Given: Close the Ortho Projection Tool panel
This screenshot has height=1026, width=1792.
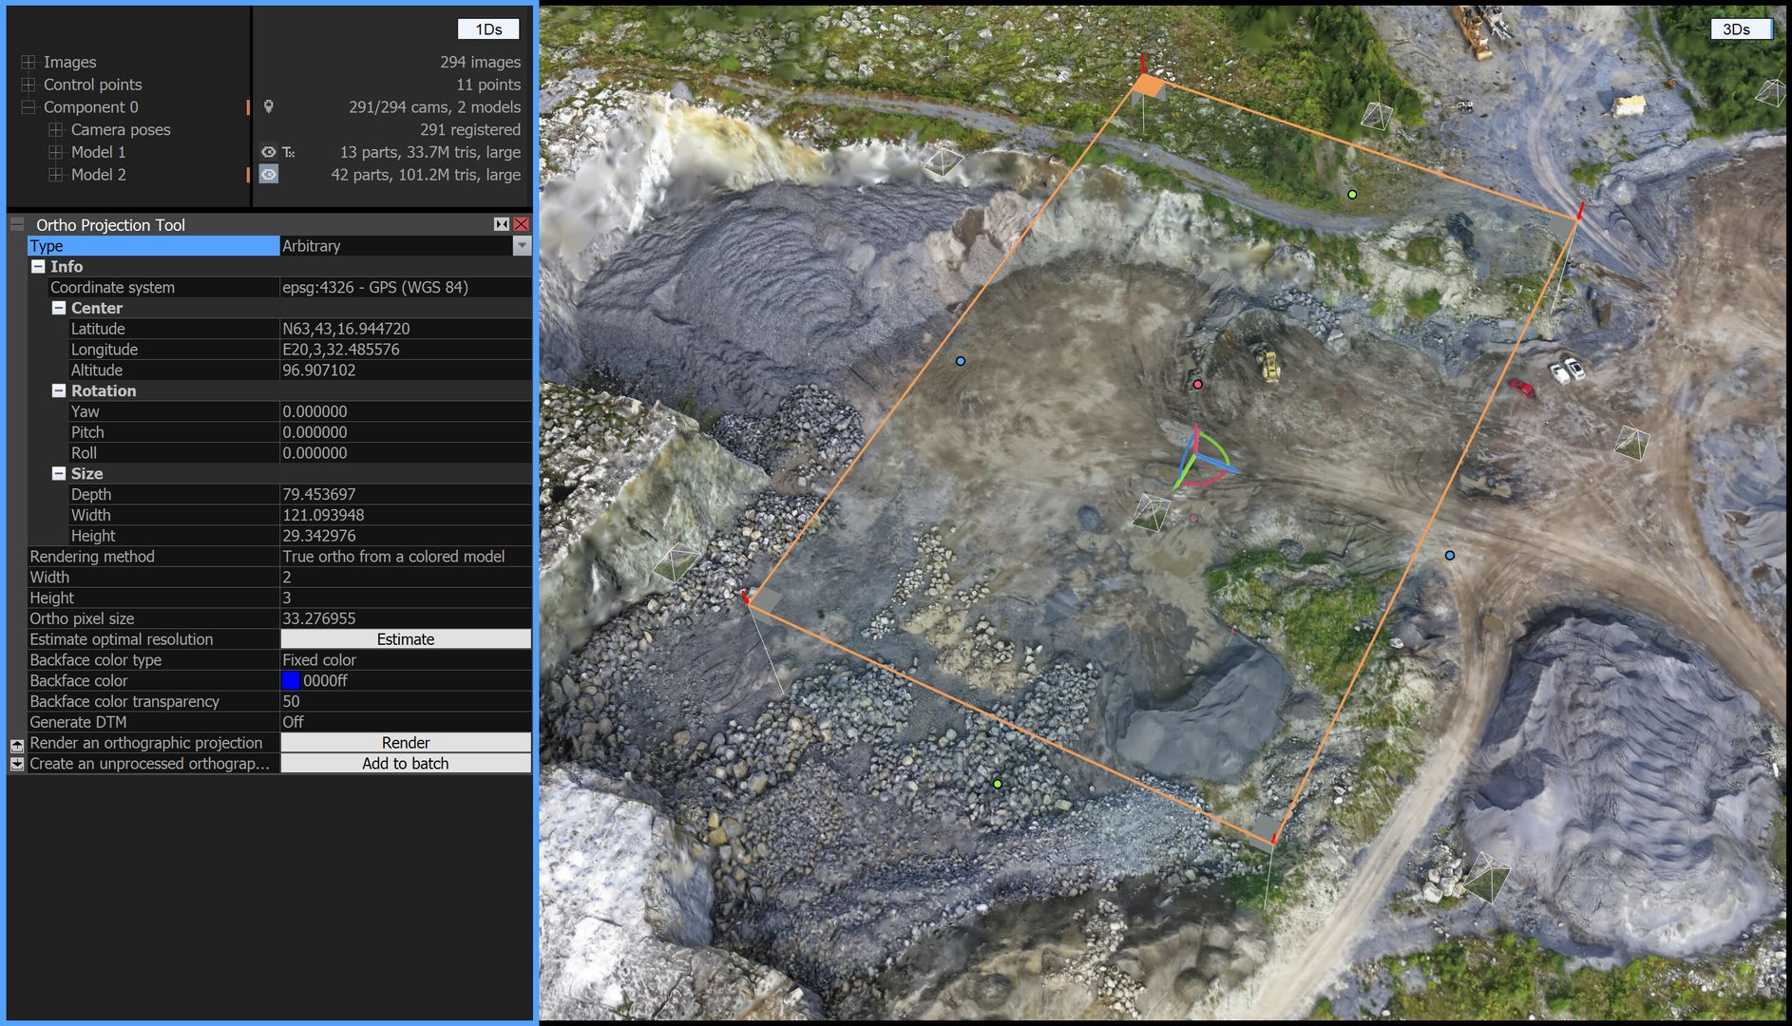Looking at the screenshot, I should click(x=520, y=224).
